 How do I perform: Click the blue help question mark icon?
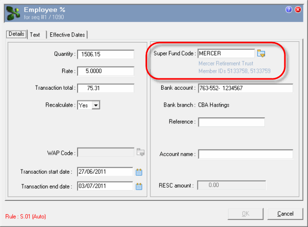click(288, 10)
